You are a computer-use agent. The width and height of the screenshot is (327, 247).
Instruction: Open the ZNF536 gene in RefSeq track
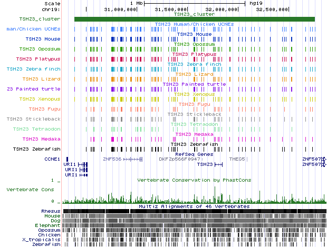click(111, 159)
